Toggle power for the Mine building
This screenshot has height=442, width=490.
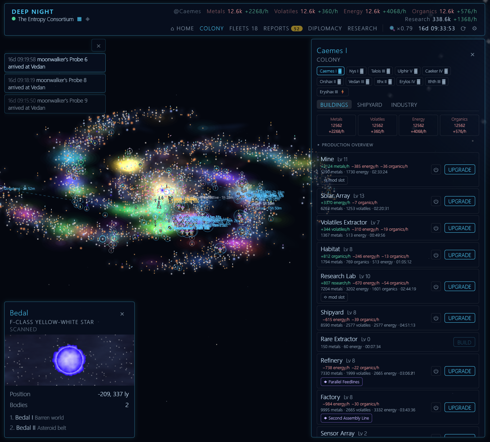click(x=436, y=170)
